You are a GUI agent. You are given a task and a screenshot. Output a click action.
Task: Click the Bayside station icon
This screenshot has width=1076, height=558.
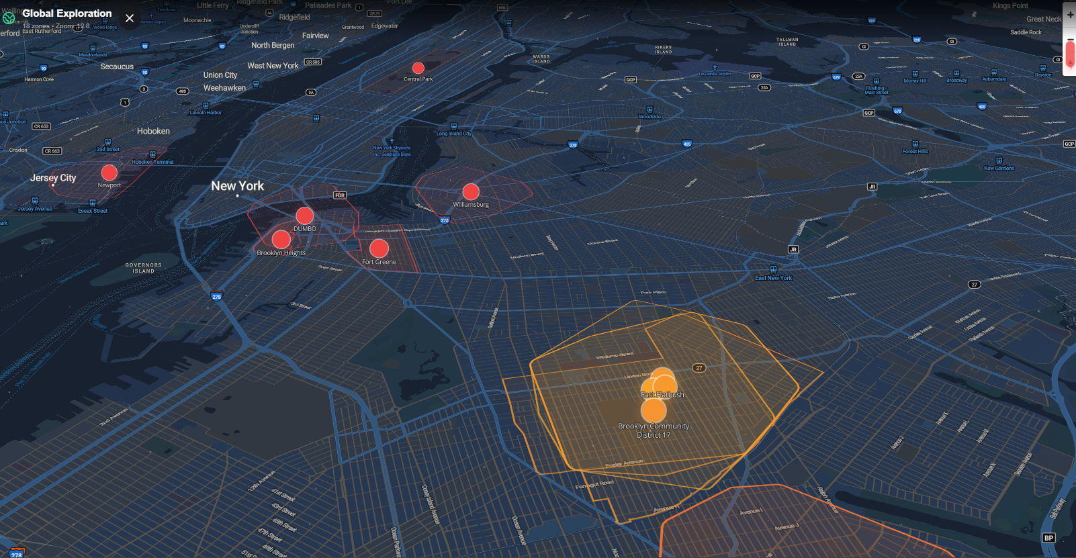click(x=1043, y=68)
